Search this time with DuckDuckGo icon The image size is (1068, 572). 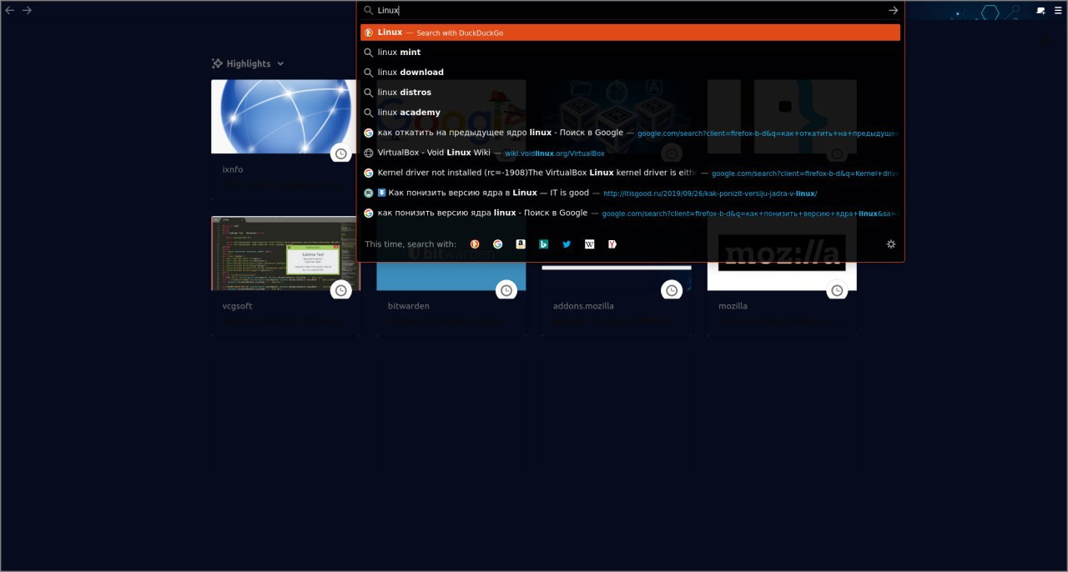point(475,244)
